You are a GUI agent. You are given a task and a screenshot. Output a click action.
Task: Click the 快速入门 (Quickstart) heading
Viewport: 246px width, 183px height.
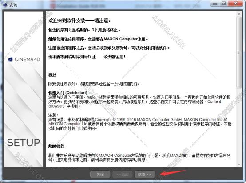(x=68, y=93)
